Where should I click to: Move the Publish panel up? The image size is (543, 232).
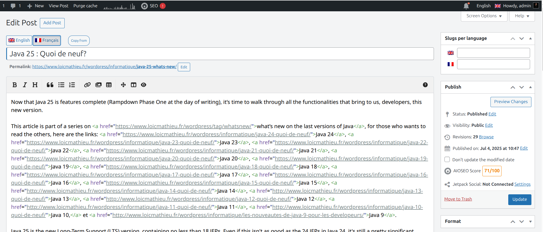[513, 87]
